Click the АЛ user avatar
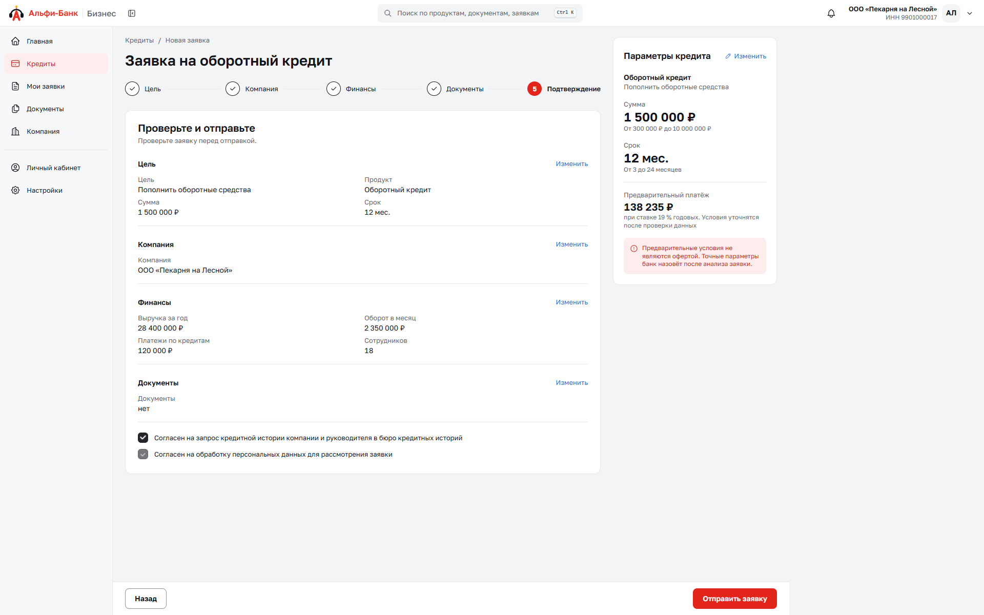The width and height of the screenshot is (984, 615). [x=951, y=13]
